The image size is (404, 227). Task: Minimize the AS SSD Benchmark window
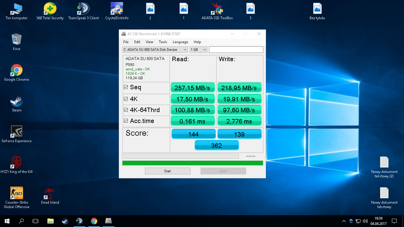232,34
